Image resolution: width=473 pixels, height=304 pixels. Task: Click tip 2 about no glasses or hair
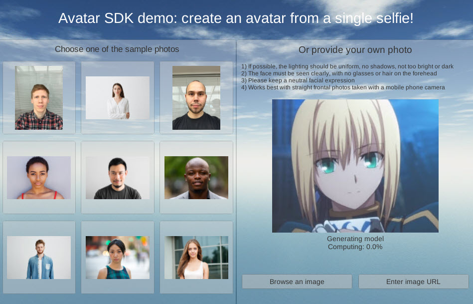(x=339, y=73)
